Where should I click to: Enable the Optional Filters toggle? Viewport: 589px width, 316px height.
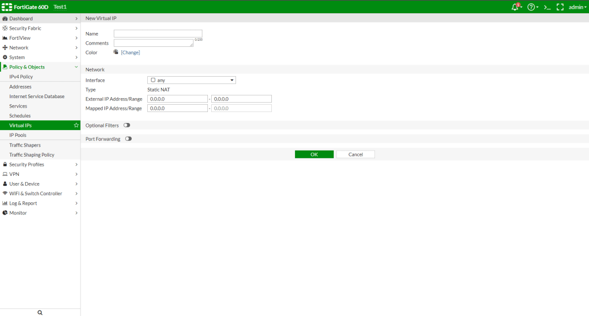click(127, 126)
